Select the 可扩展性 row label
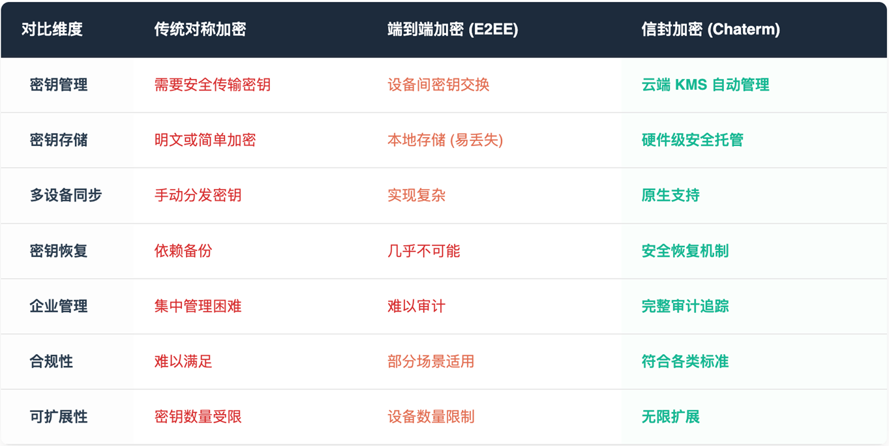The image size is (889, 446). pyautogui.click(x=59, y=417)
